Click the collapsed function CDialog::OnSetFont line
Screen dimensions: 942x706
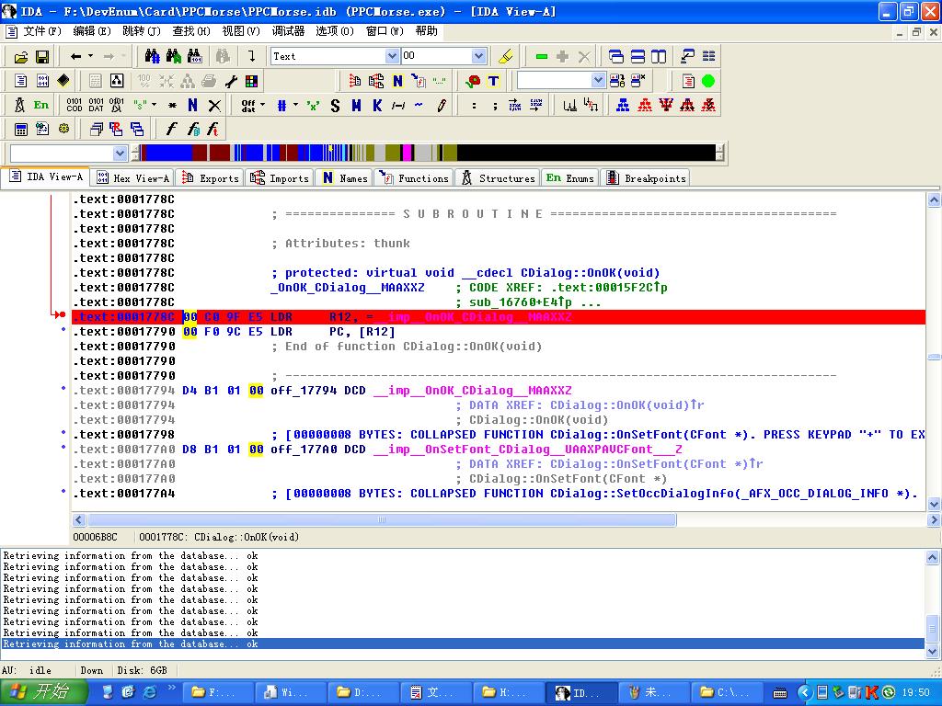click(499, 434)
